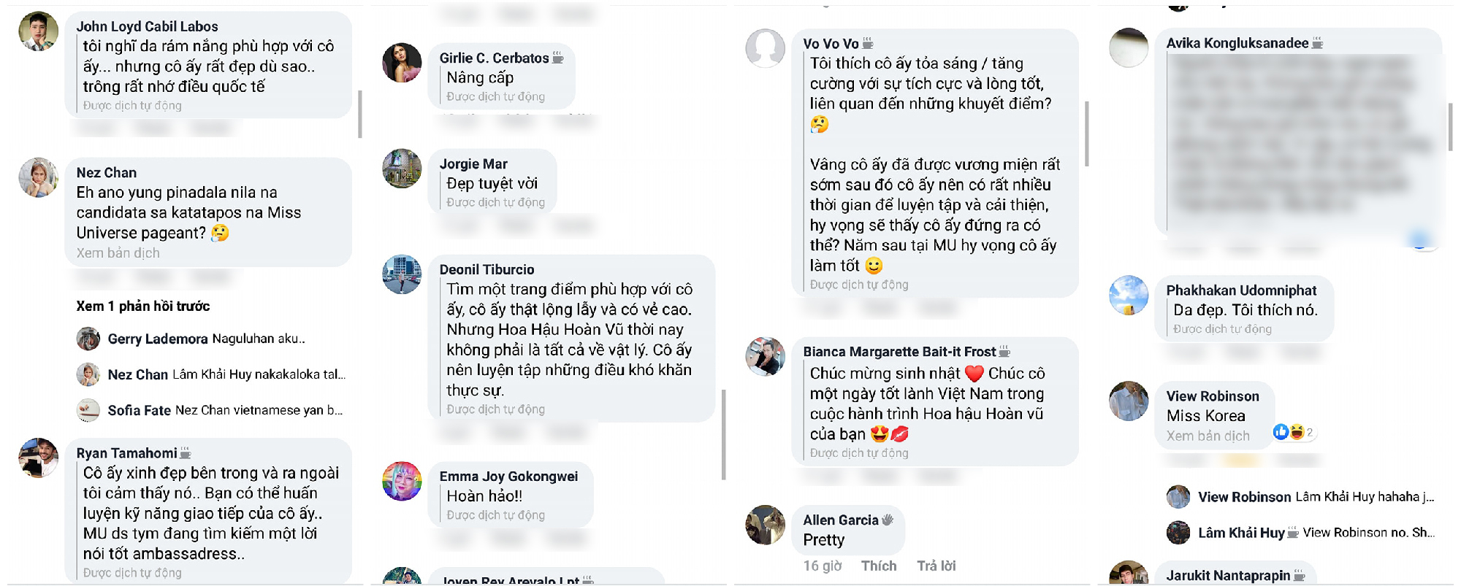Image resolution: width=1461 pixels, height=586 pixels.
Task: Like Allen Garcia's "Pretty" comment via Thích
Action: click(879, 566)
